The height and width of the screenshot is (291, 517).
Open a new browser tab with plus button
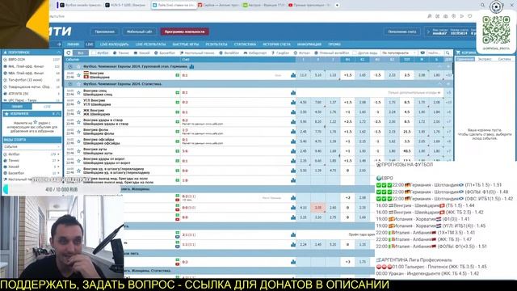pyautogui.click(x=337, y=6)
